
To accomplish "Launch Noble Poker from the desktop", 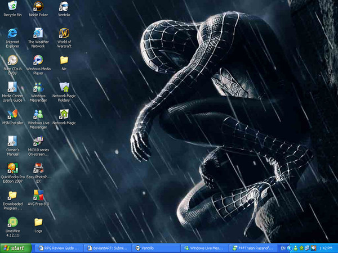I will tap(38, 7).
